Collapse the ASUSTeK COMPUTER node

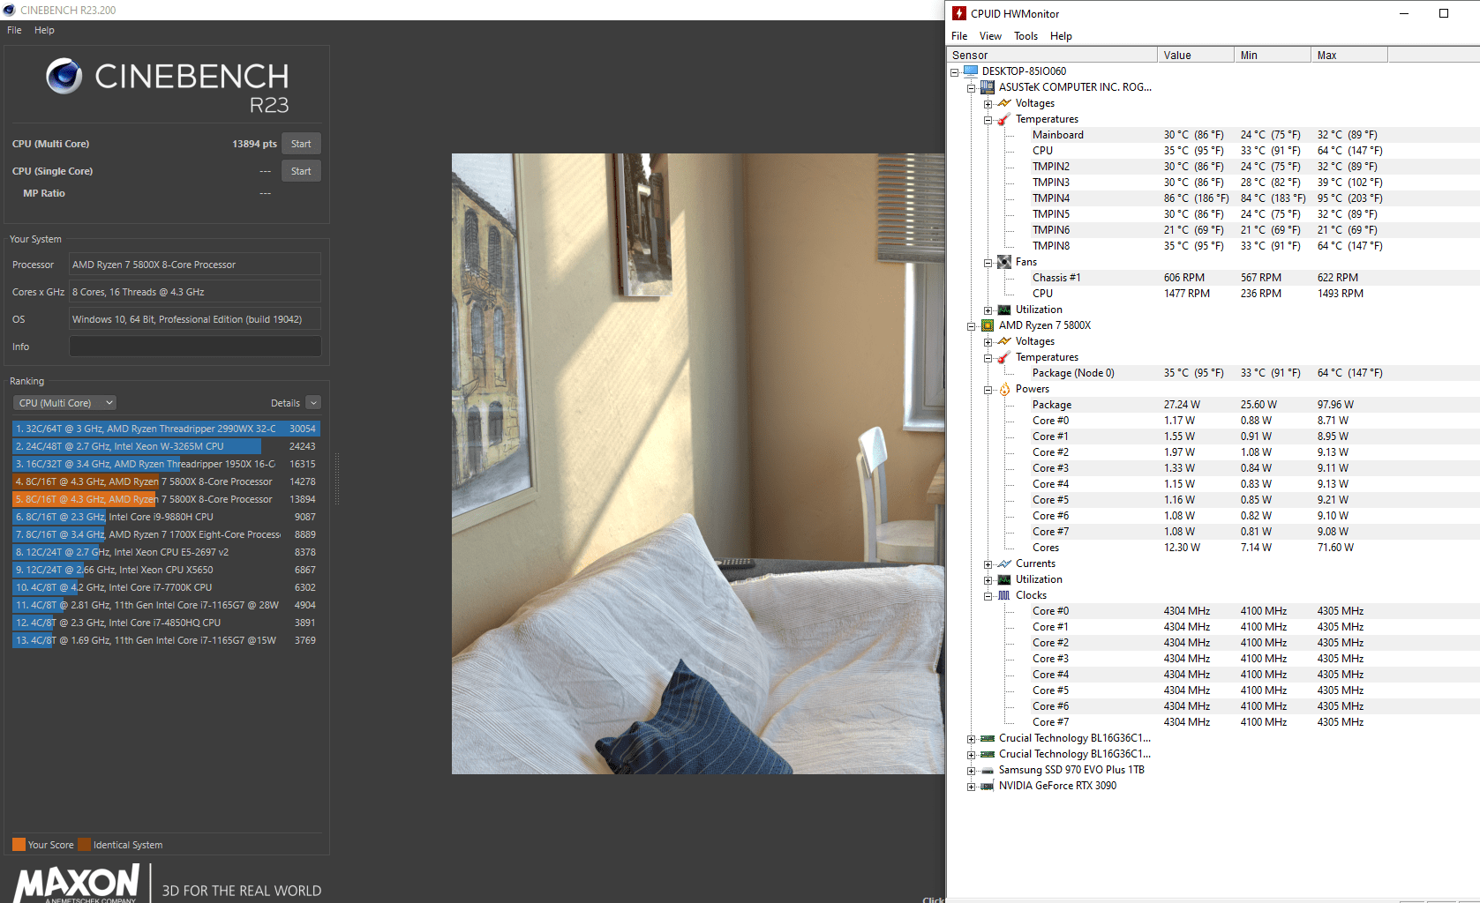(971, 88)
